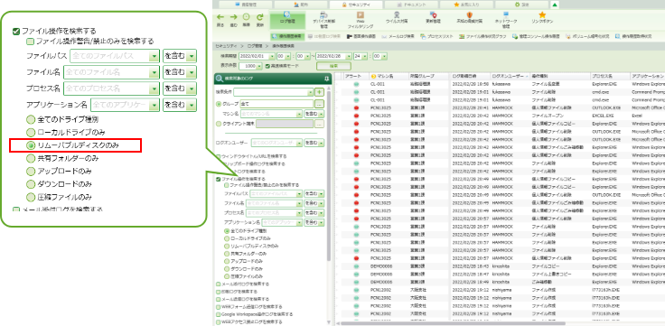665x326 pixels.
Task: Open the ネットワーク管理 icon
Action: tap(506, 20)
